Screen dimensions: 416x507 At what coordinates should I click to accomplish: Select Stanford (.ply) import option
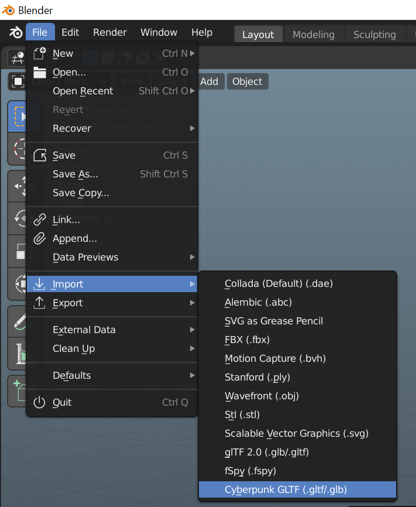(297, 378)
